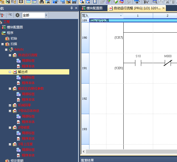177x162 pixels.
Task: Expand the 机械回零 tree node
Action: [x=10, y=105]
